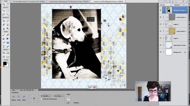Toggle visibility of gray taylormade pattern layer
This screenshot has width=190, height=106.
pyautogui.click(x=160, y=17)
